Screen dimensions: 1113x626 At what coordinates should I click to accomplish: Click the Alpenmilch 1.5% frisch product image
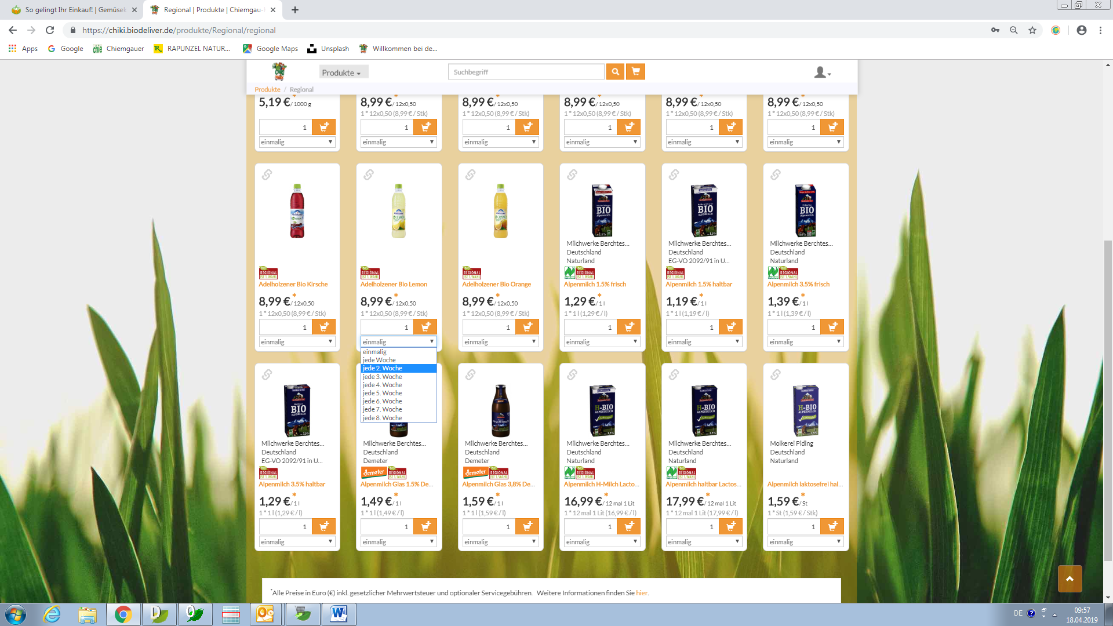click(x=602, y=210)
